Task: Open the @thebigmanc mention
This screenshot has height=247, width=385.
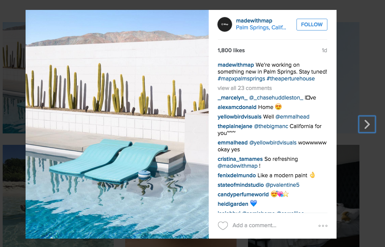Action: tap(271, 126)
